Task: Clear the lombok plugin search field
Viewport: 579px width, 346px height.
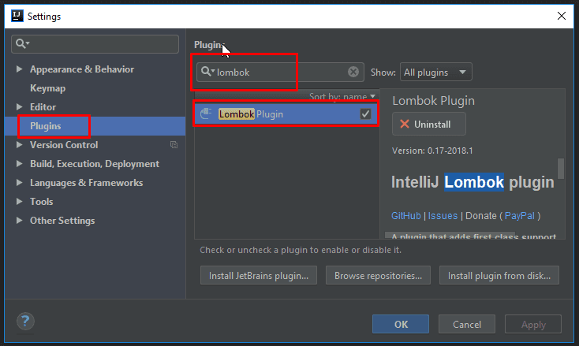Action: (353, 72)
